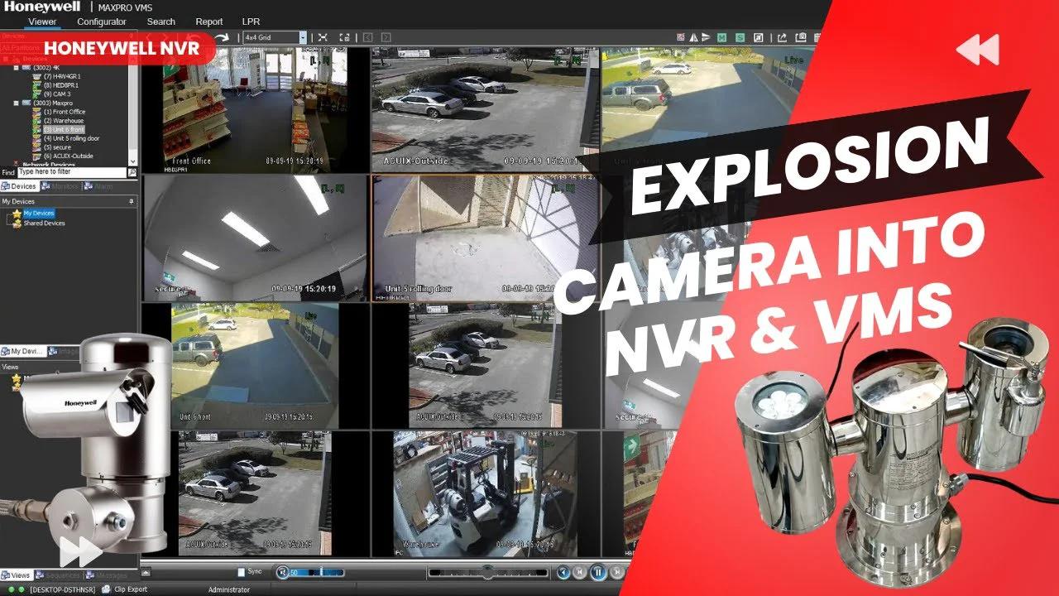Viewport: 1059px width, 596px height.
Task: Expand the (3003) Maxpro device node
Action: pyautogui.click(x=17, y=103)
